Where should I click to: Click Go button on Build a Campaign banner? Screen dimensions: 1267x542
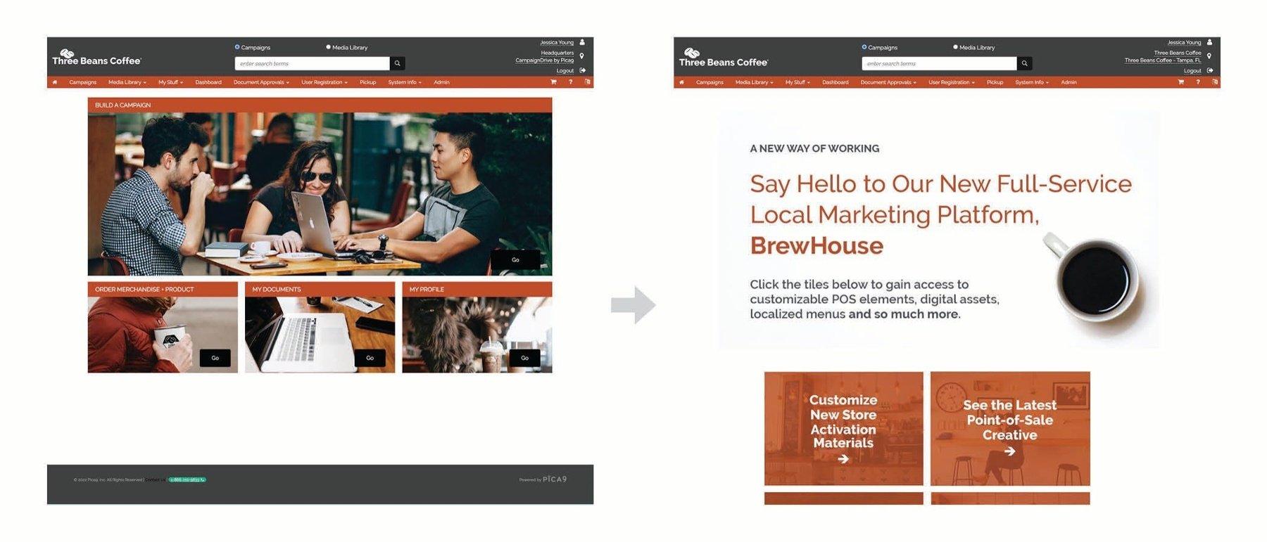tap(515, 259)
